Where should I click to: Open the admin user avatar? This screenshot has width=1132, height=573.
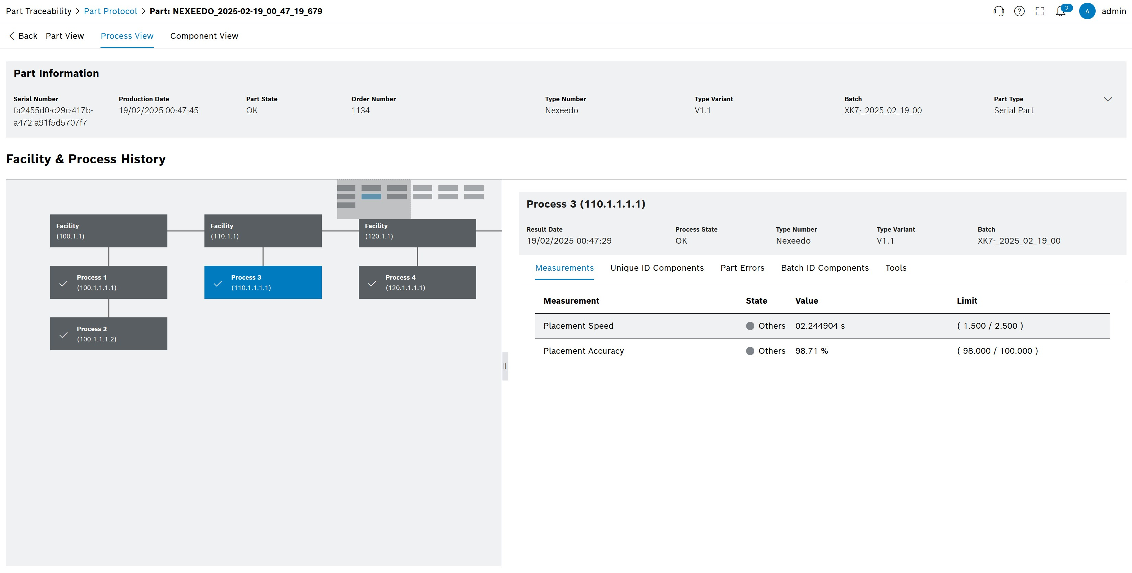pyautogui.click(x=1087, y=11)
